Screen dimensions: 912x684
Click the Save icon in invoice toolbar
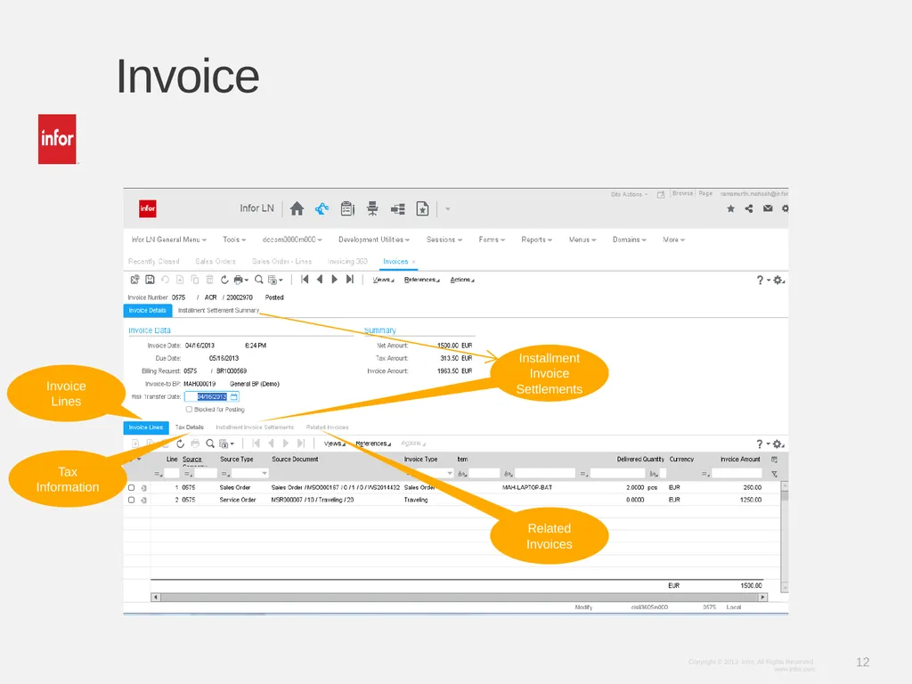(150, 280)
